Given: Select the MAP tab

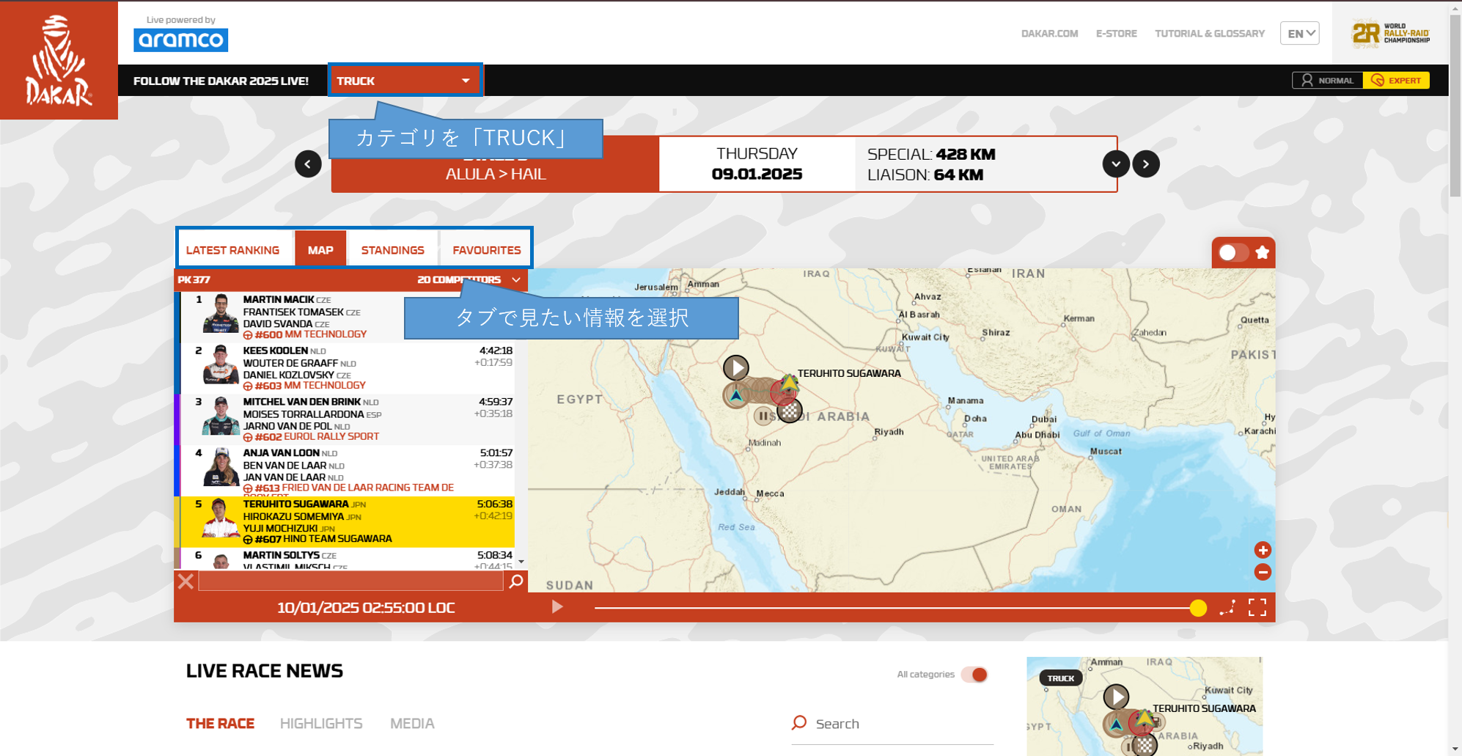Looking at the screenshot, I should [x=320, y=250].
